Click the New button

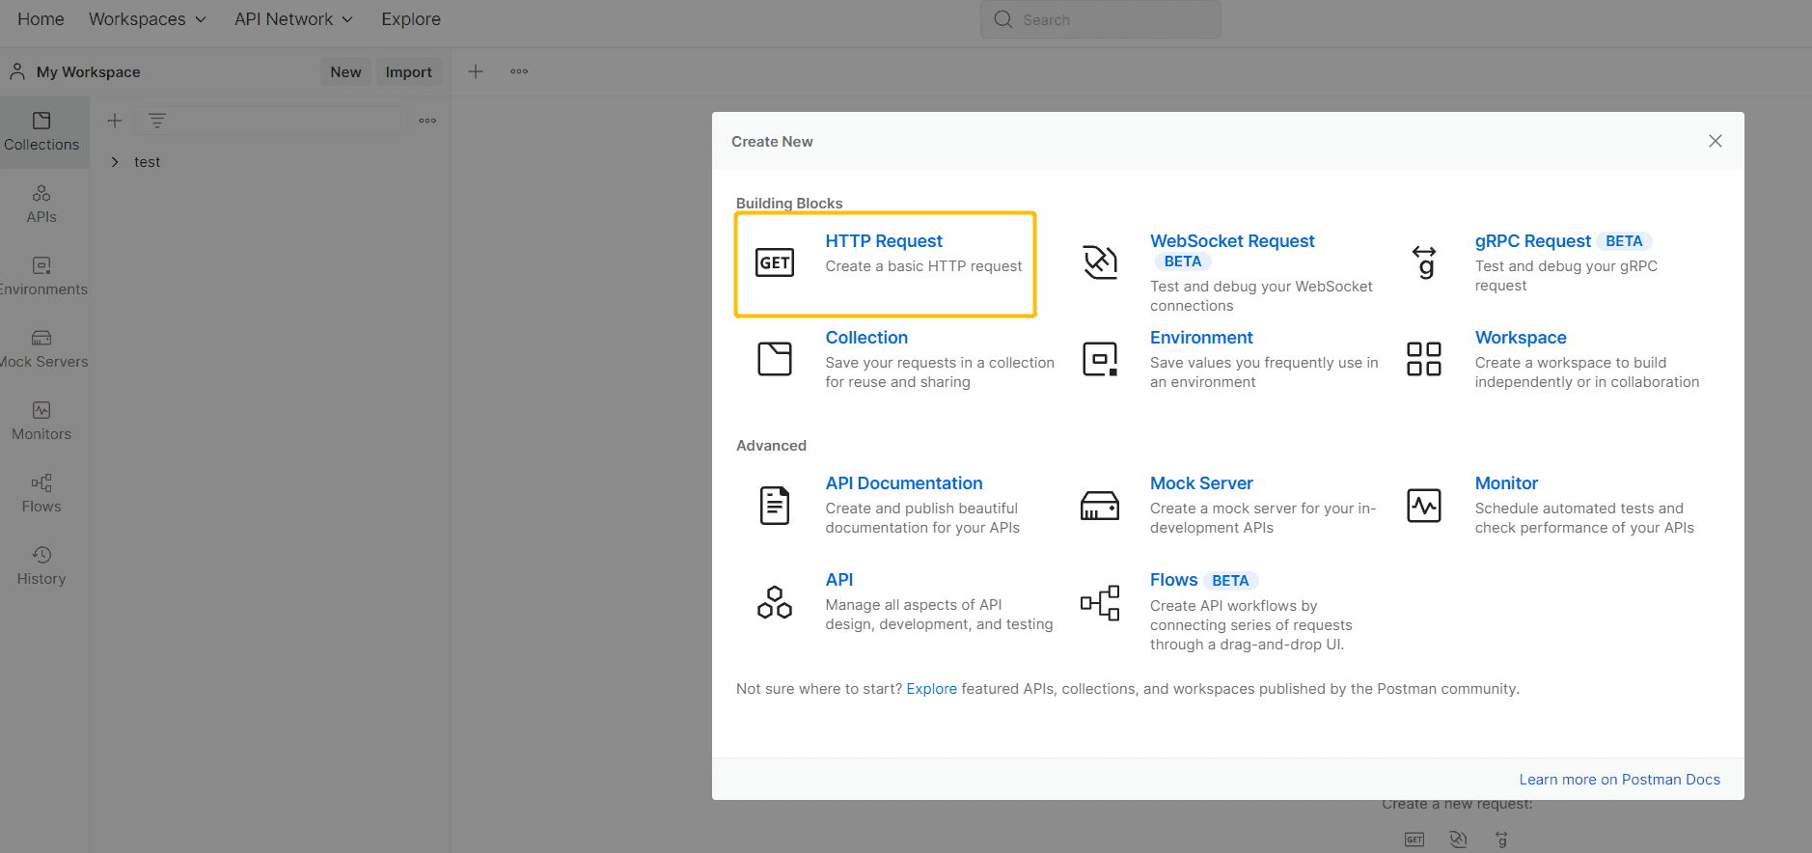click(345, 71)
